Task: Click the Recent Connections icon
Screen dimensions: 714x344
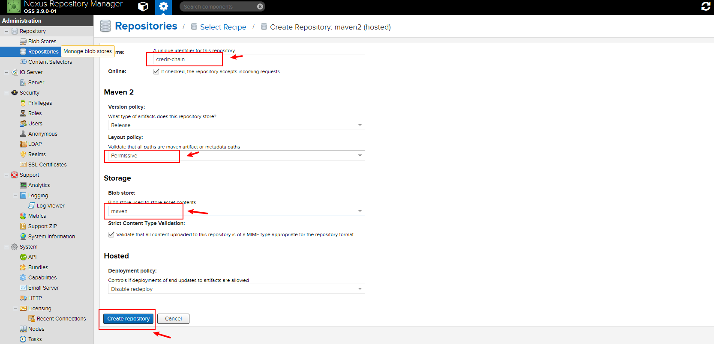Action: tap(32, 319)
